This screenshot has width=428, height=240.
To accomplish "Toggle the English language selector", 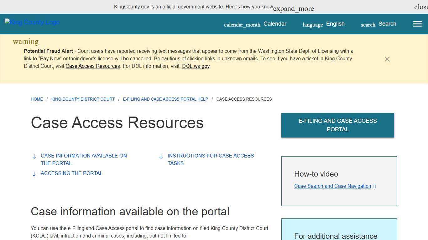I will [x=335, y=24].
